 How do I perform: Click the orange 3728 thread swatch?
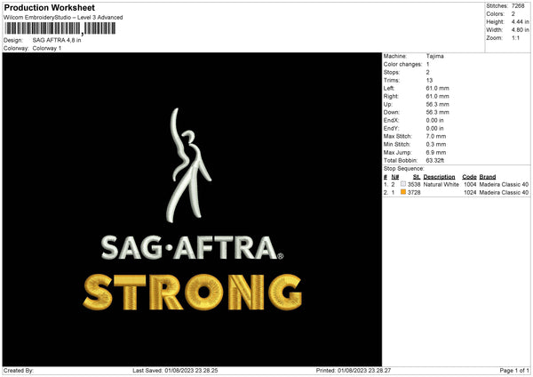click(403, 192)
